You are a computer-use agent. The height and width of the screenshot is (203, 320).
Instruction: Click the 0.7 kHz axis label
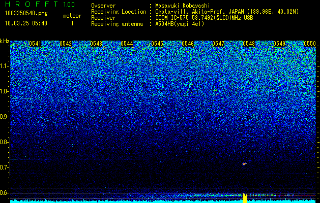[x=4, y=167]
